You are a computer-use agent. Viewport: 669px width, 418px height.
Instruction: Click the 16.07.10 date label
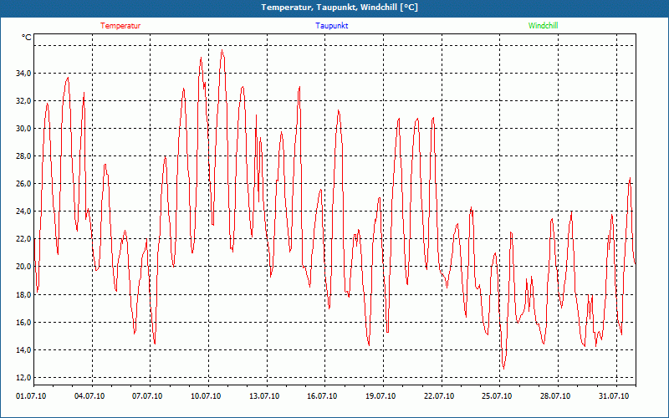point(322,396)
